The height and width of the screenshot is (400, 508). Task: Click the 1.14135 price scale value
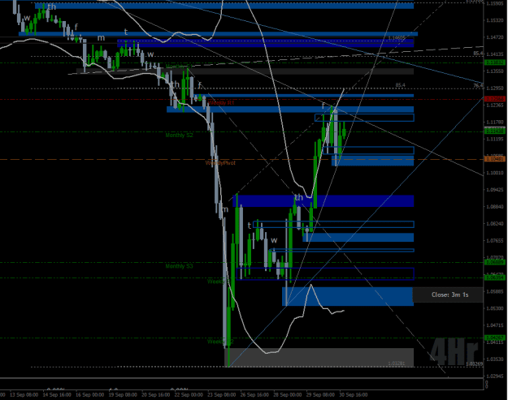click(x=495, y=54)
